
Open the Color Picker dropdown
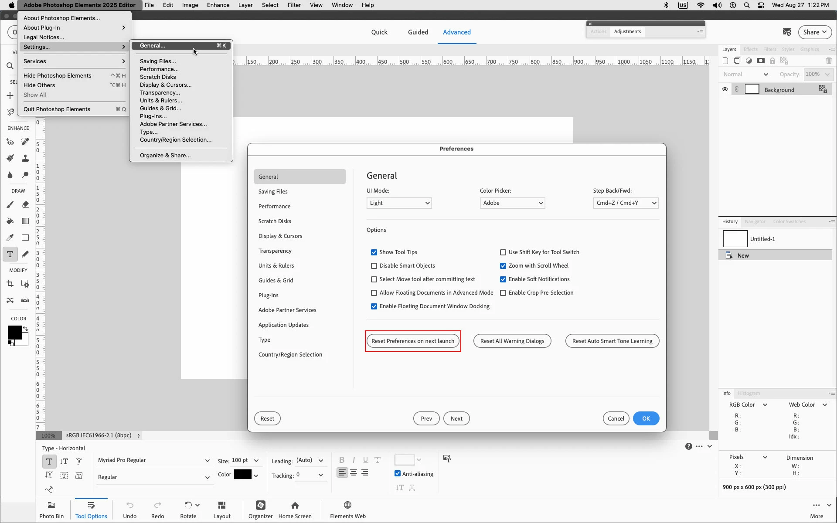pyautogui.click(x=512, y=203)
